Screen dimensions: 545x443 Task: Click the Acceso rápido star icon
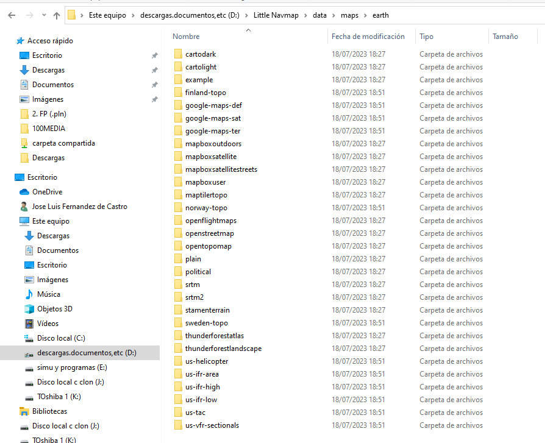click(x=20, y=41)
